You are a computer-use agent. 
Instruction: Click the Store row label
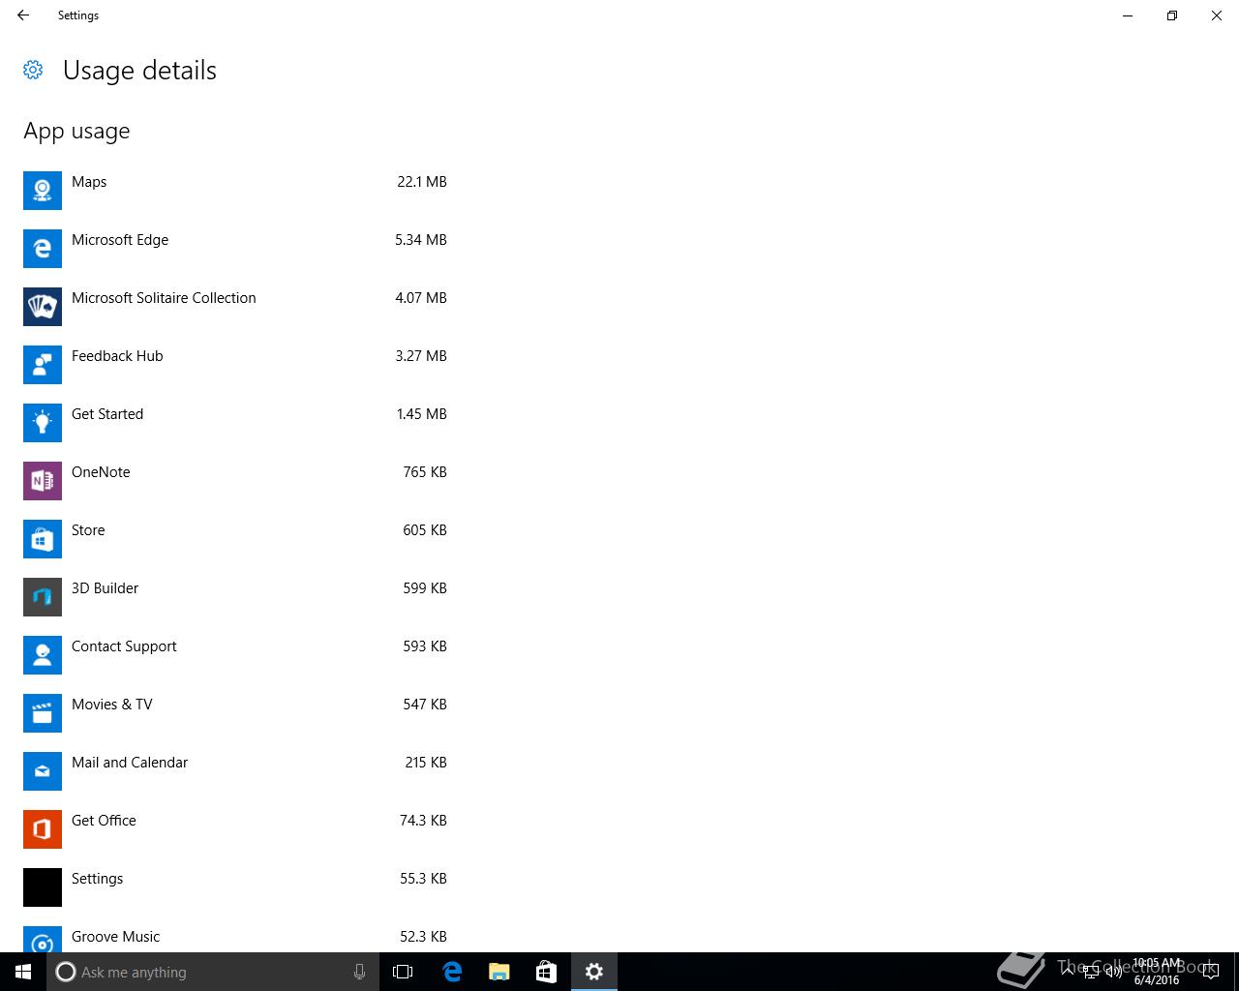pos(88,530)
